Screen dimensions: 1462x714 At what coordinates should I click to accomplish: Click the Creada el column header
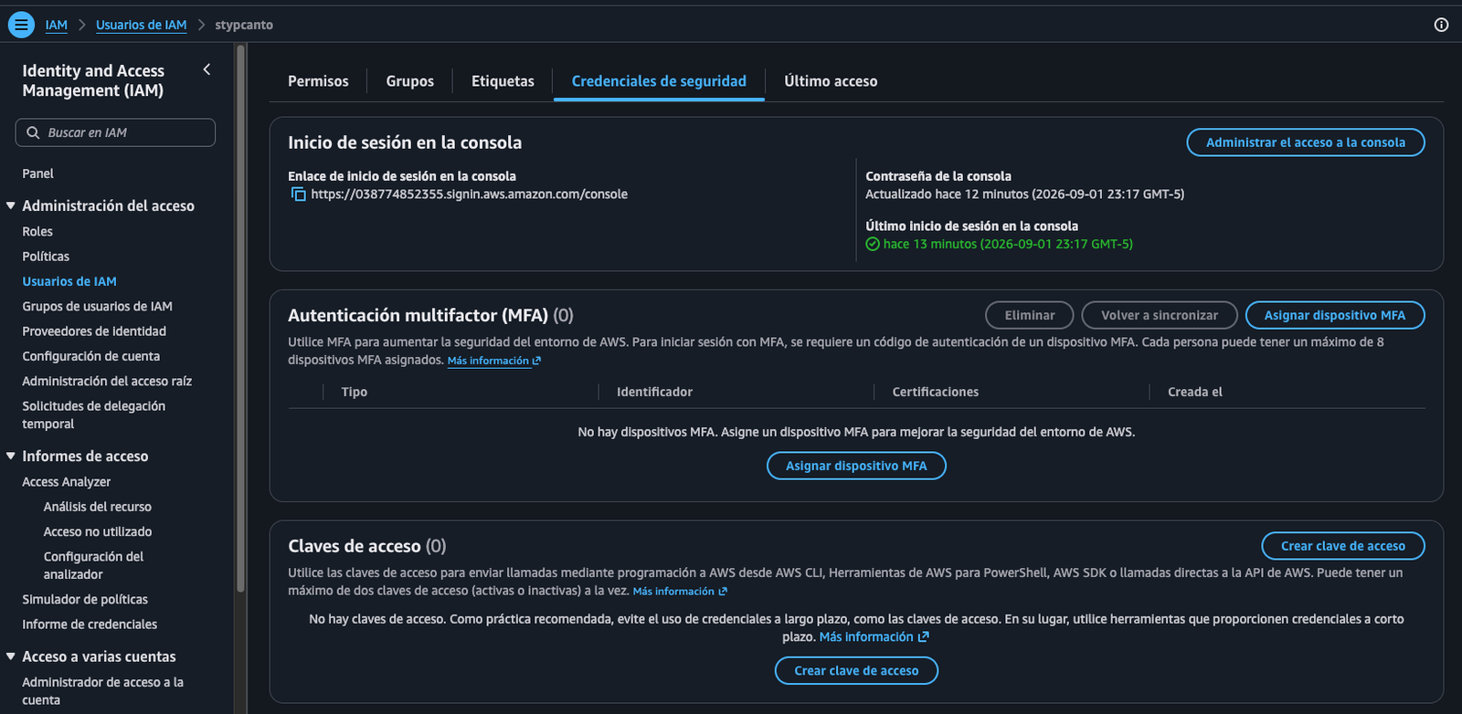coord(1194,392)
